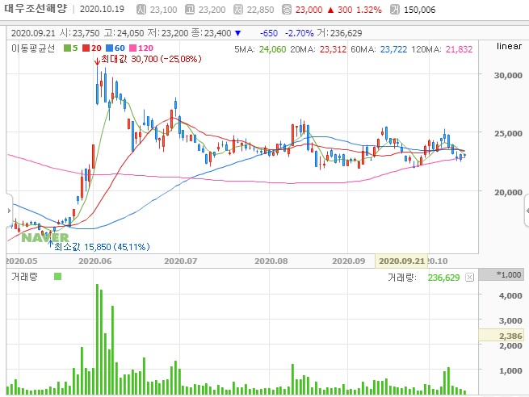Click the 5MA value 24,060
The height and width of the screenshot is (397, 529).
click(x=273, y=49)
